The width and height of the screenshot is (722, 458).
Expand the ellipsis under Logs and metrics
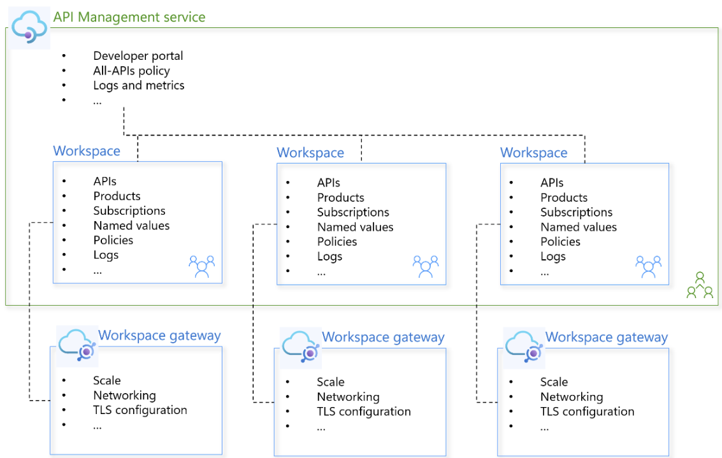(97, 100)
